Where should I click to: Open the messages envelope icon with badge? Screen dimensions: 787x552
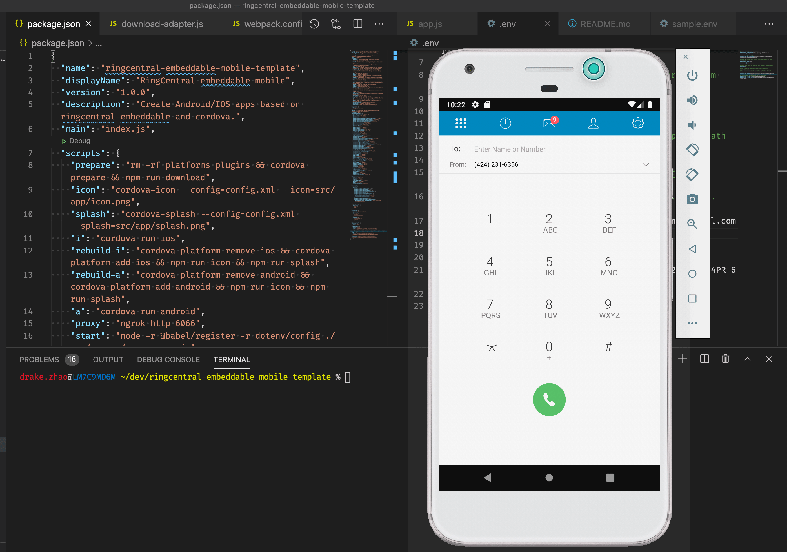click(550, 123)
